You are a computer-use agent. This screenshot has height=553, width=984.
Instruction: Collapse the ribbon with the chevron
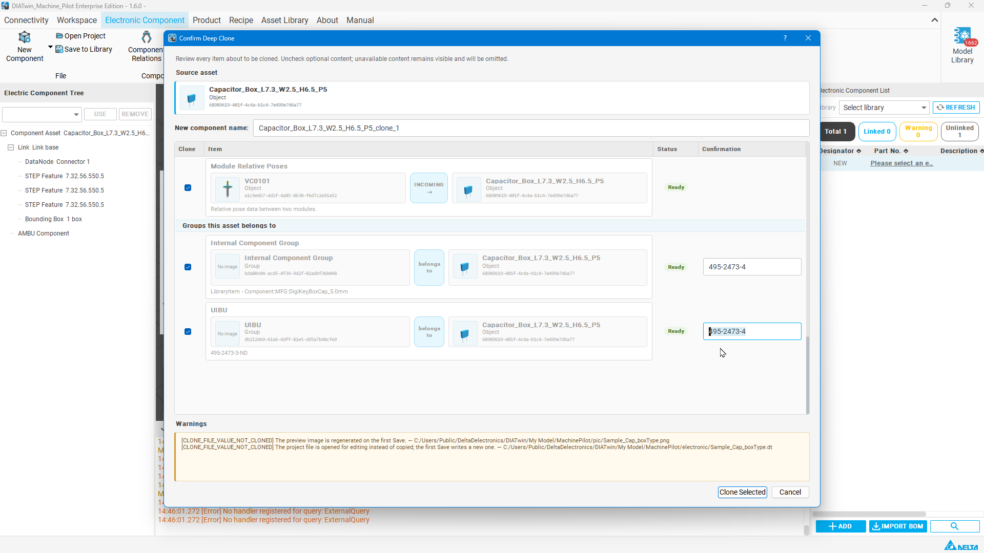(935, 20)
